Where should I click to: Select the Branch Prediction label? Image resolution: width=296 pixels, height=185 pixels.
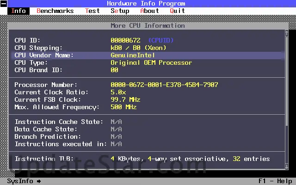[48, 137]
